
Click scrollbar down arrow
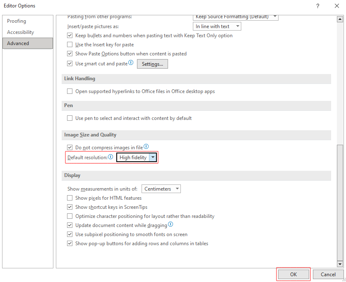pyautogui.click(x=340, y=264)
